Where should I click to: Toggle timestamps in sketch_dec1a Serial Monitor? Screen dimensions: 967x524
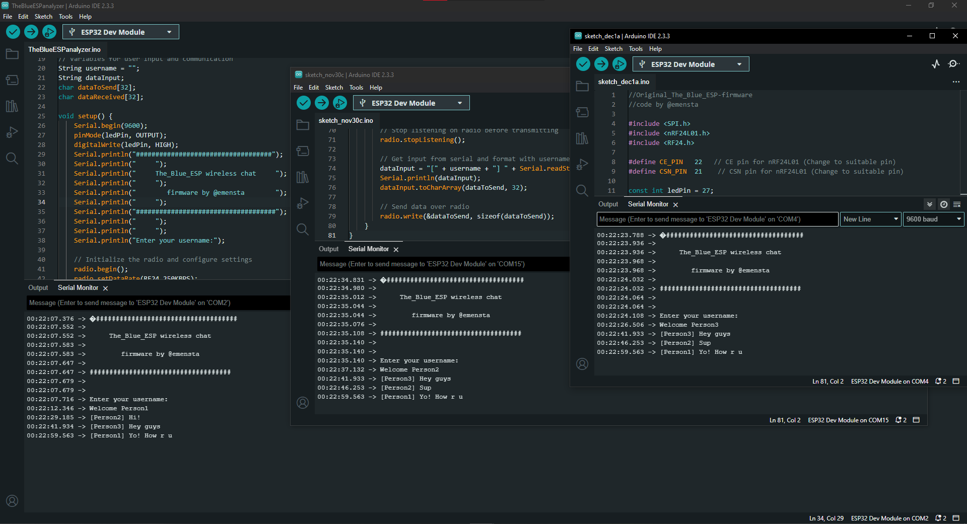(x=944, y=204)
